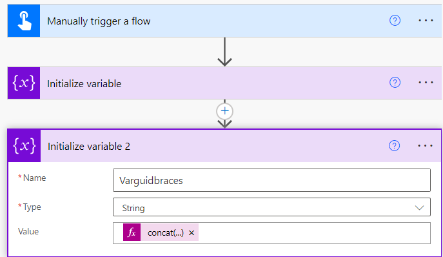
Task: Open the ellipsis menu of Initialize variable 2
Action: tap(425, 146)
